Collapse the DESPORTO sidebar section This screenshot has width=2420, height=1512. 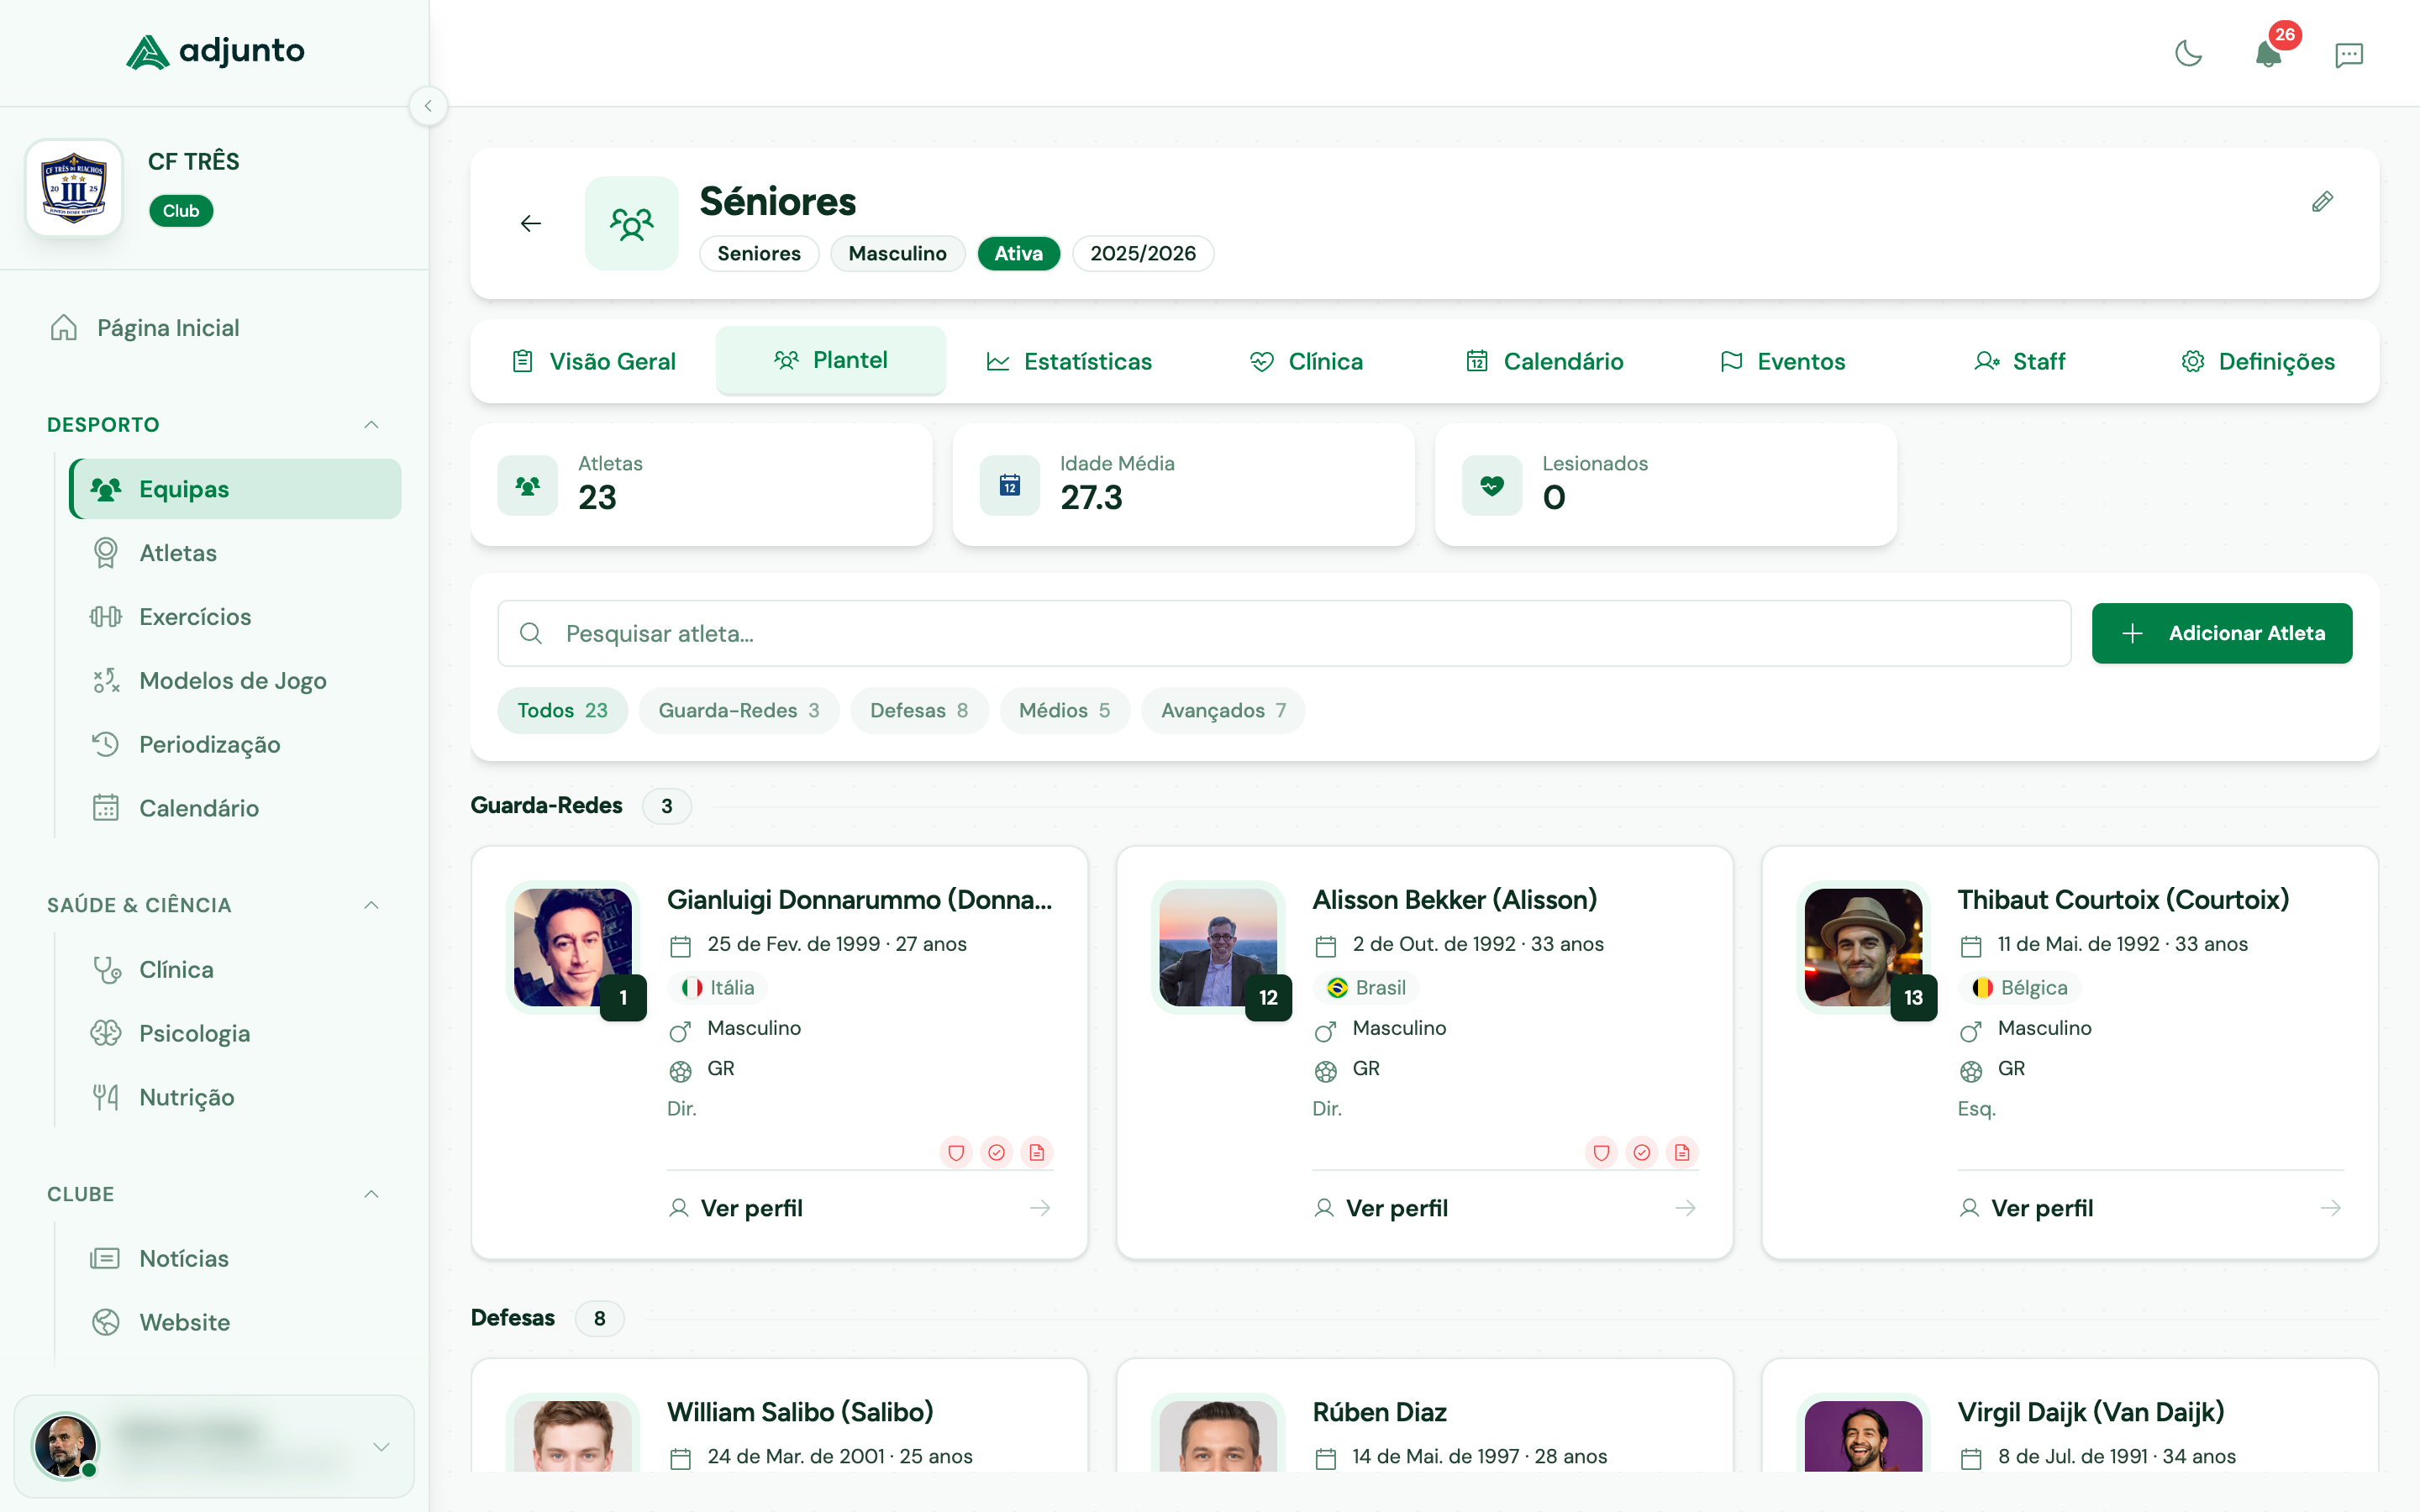pos(371,424)
